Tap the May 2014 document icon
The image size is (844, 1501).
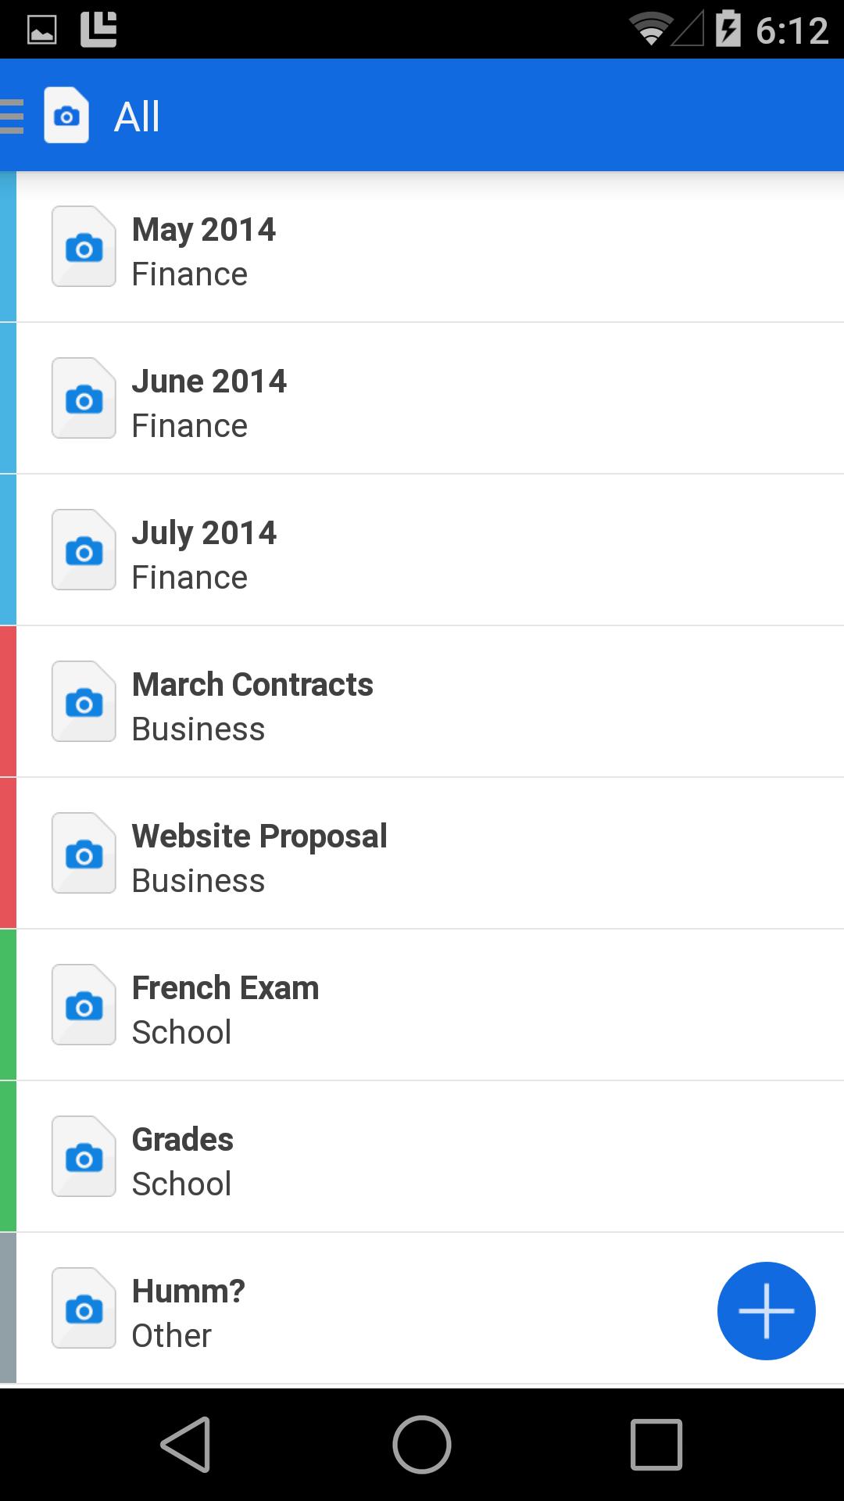pos(84,247)
